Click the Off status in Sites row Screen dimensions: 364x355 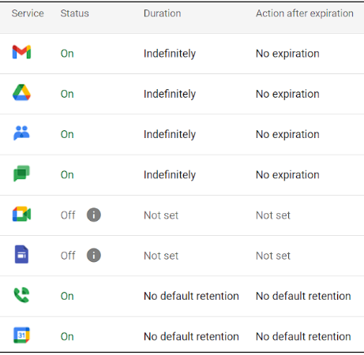click(68, 256)
